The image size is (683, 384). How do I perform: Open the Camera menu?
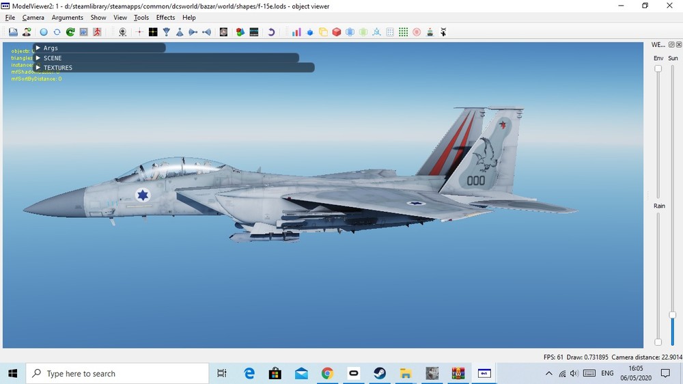(33, 18)
